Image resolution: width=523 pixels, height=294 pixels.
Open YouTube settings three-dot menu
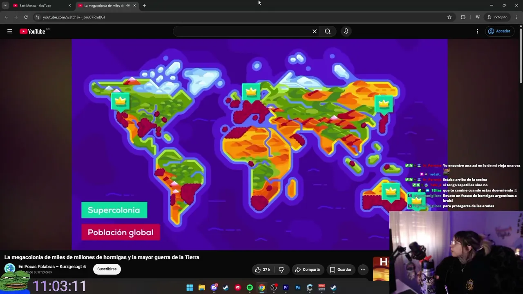pyautogui.click(x=477, y=31)
